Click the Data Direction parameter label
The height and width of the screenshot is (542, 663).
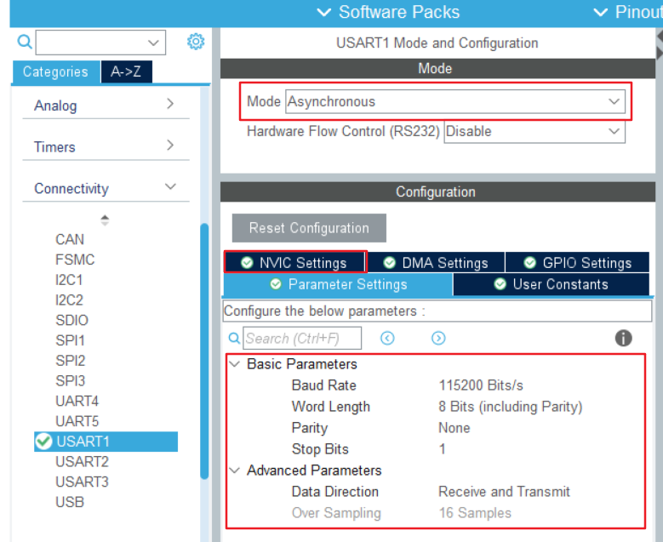334,491
